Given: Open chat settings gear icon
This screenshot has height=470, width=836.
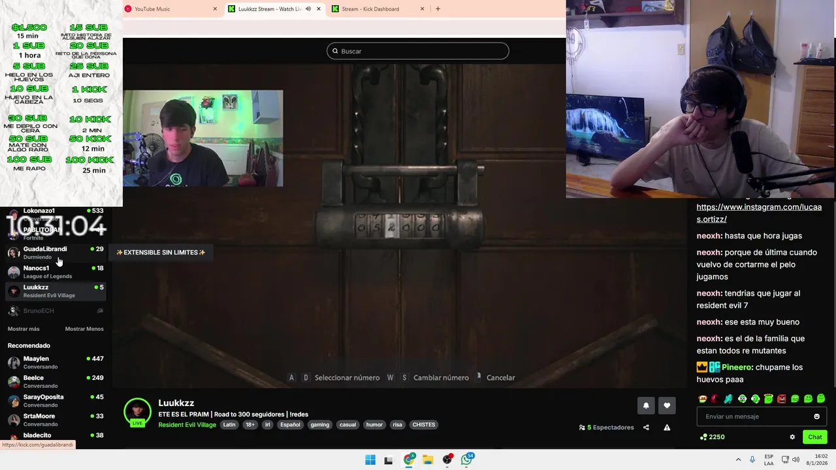Looking at the screenshot, I should pos(792,437).
